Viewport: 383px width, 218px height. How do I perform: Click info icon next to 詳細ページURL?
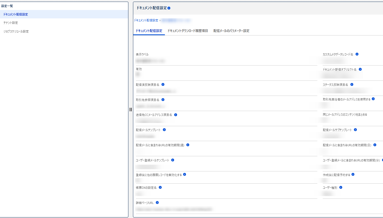[157, 203]
